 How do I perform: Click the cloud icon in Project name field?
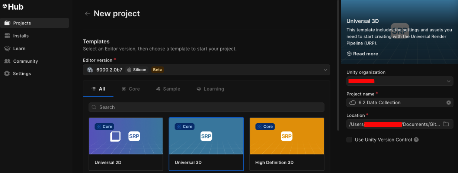352,102
